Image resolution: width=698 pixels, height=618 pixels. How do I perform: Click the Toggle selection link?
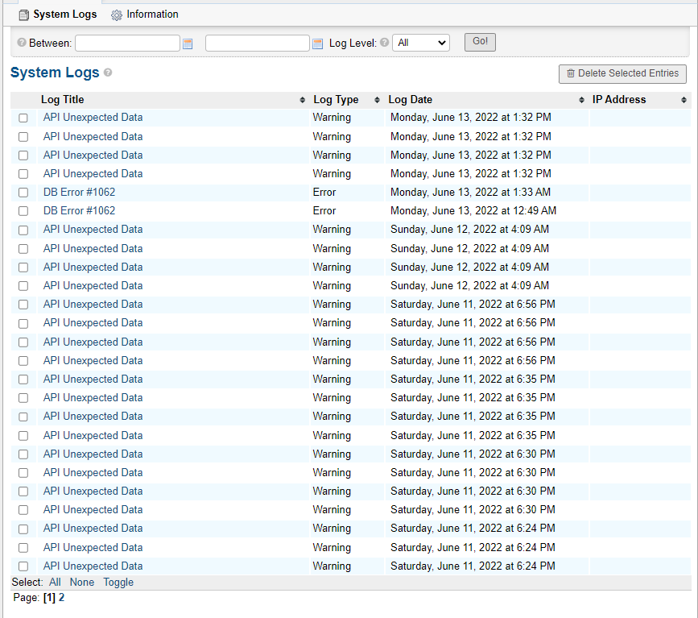click(118, 582)
